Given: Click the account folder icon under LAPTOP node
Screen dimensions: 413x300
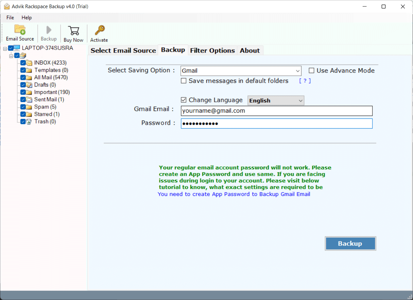Looking at the screenshot, I should click(x=23, y=55).
